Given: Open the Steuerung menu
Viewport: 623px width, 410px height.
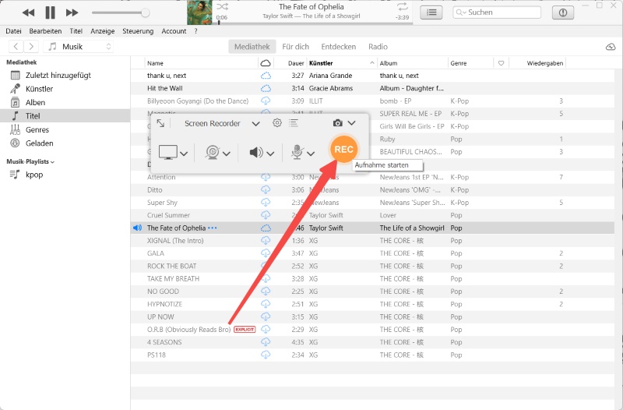Looking at the screenshot, I should click(138, 31).
